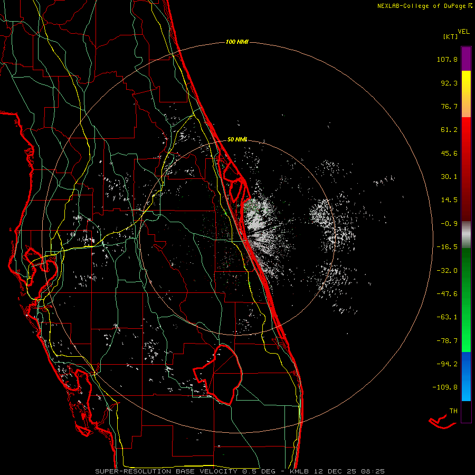Viewport: 475px width, 475px height.
Task: Select the 30.1 velocity scale value
Action: [449, 177]
